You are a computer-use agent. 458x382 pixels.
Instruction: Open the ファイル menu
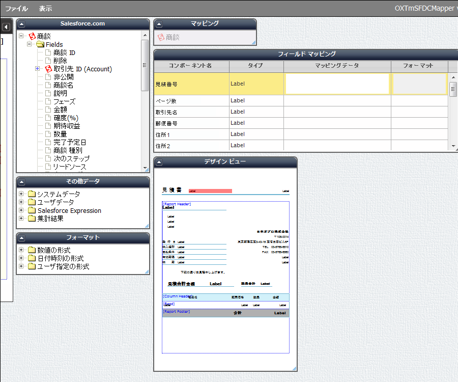[x=16, y=8]
